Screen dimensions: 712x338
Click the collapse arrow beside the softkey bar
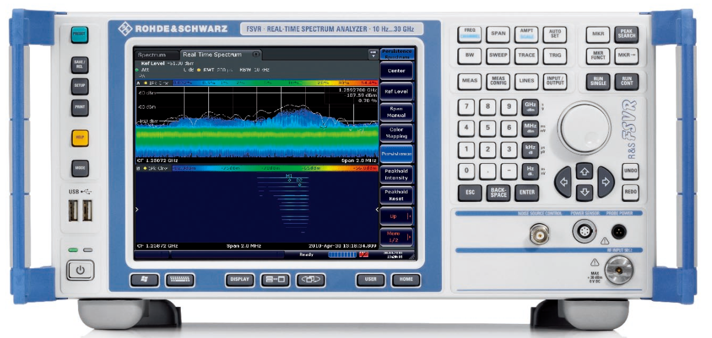(376, 209)
